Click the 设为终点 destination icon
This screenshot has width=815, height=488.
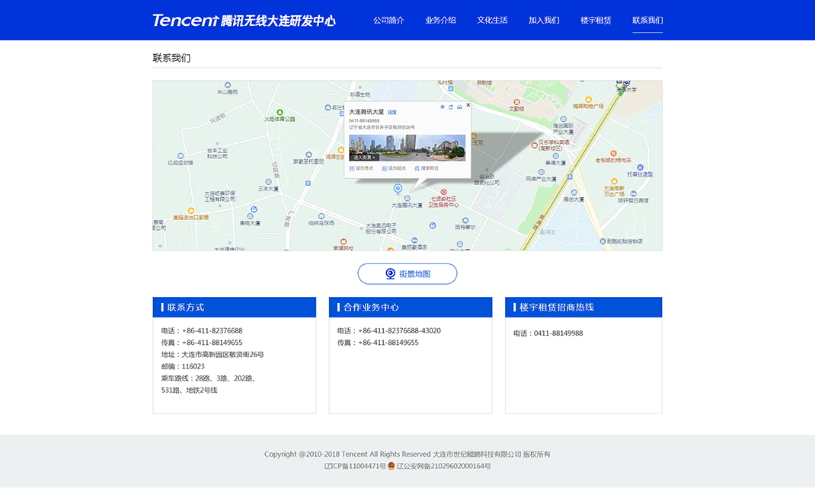pos(352,168)
